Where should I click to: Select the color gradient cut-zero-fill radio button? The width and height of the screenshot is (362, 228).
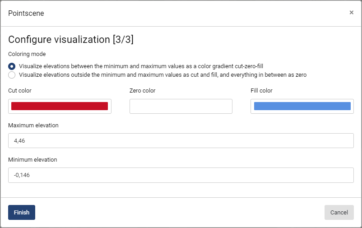12,66
